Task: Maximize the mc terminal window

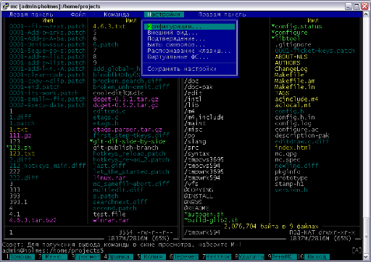Action: click(357, 7)
